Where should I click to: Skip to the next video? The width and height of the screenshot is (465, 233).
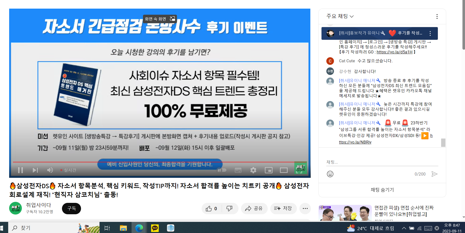click(35, 170)
